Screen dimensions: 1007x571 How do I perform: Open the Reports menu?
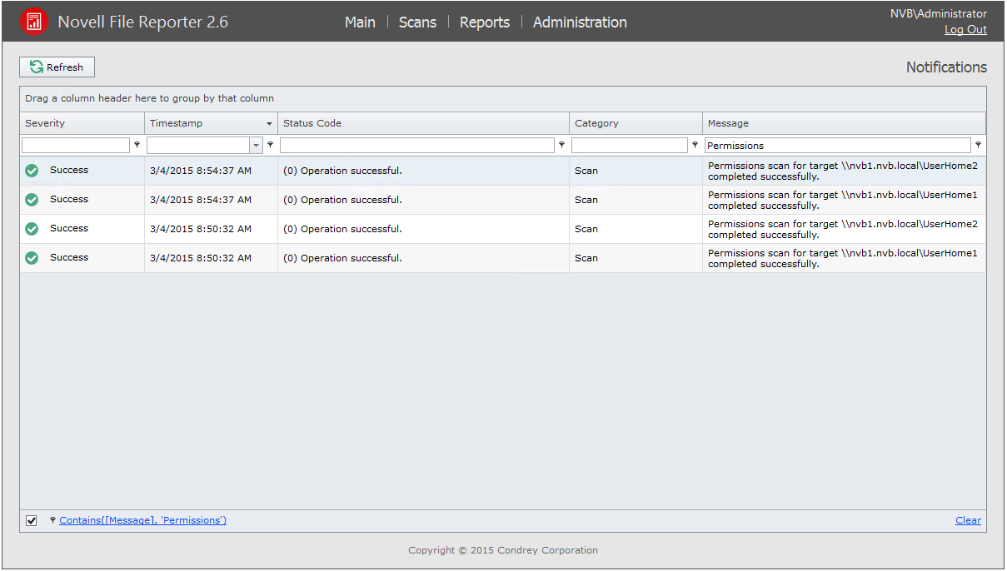(x=485, y=22)
